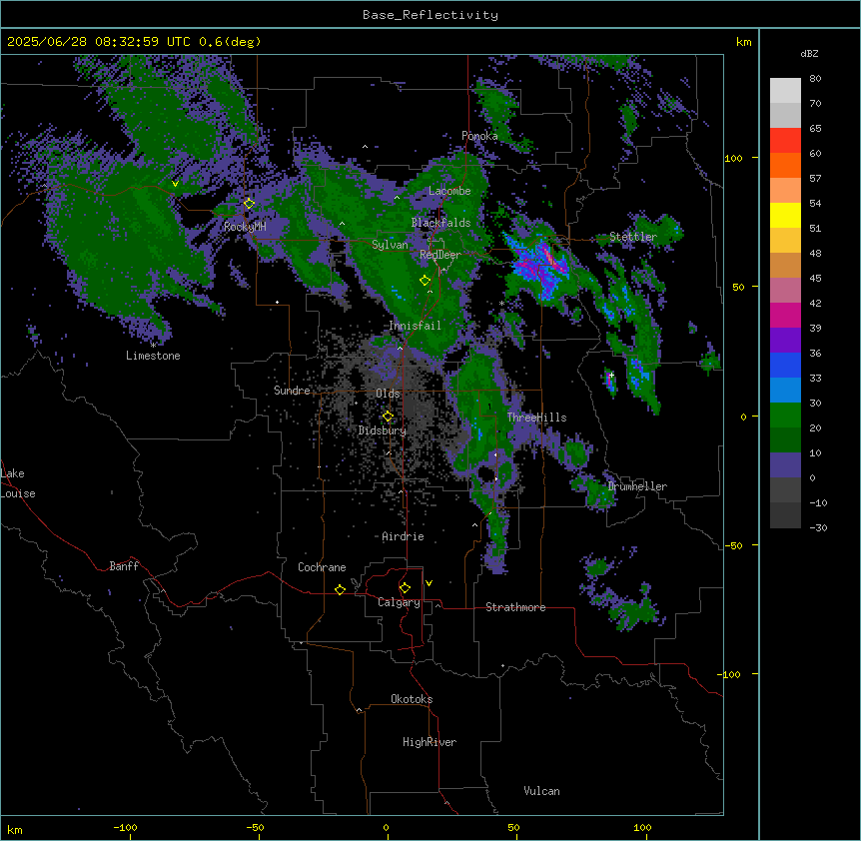Click the Didsbury label
This screenshot has height=841, width=861.
tap(383, 430)
